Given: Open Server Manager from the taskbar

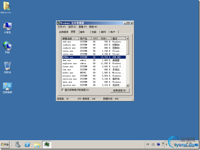Looking at the screenshot, I should (18, 144).
